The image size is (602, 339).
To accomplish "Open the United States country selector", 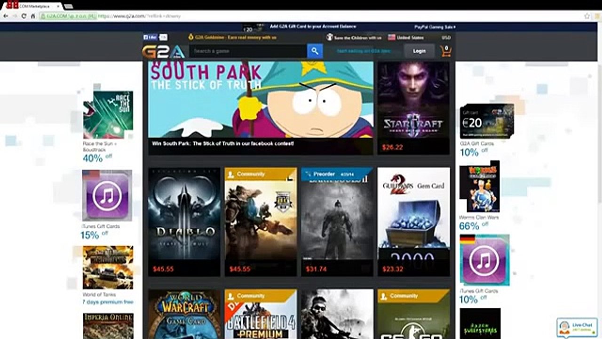I will coord(406,37).
